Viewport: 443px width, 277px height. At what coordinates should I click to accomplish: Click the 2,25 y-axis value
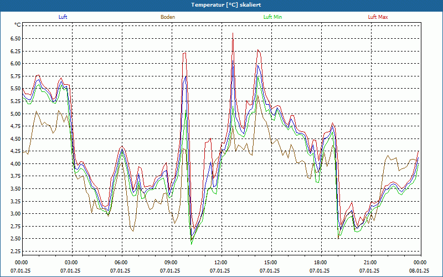pyautogui.click(x=16, y=252)
